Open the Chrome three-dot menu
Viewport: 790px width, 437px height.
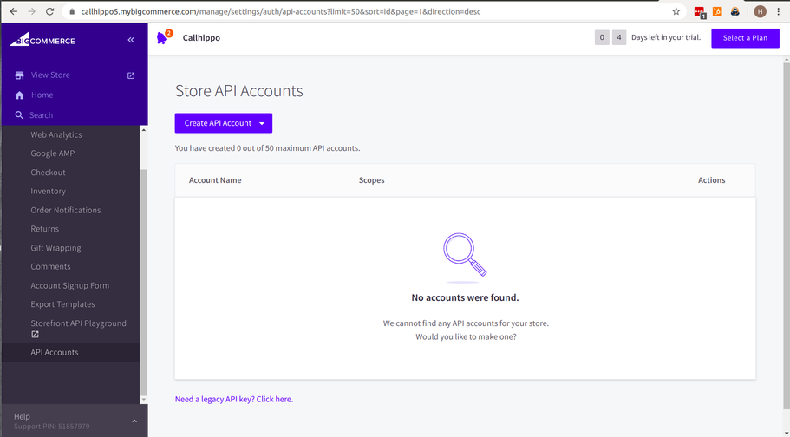[779, 11]
